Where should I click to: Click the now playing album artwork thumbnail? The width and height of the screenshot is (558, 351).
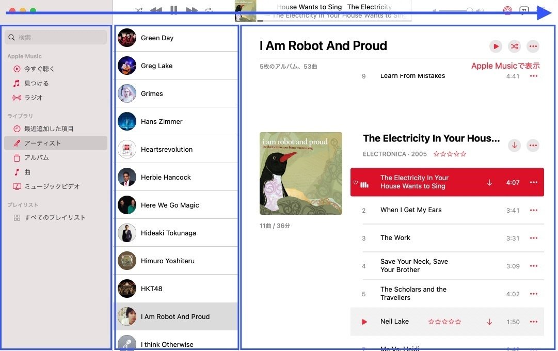coord(245,11)
